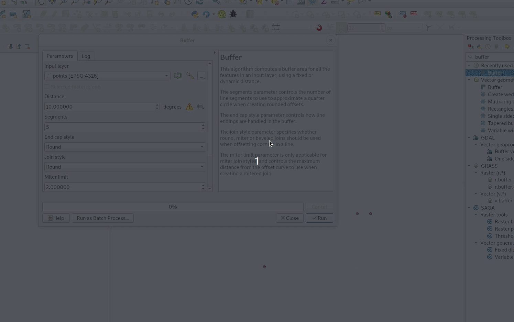Toggle 'Selected features only' checkbox
The width and height of the screenshot is (514, 322).
tap(47, 87)
